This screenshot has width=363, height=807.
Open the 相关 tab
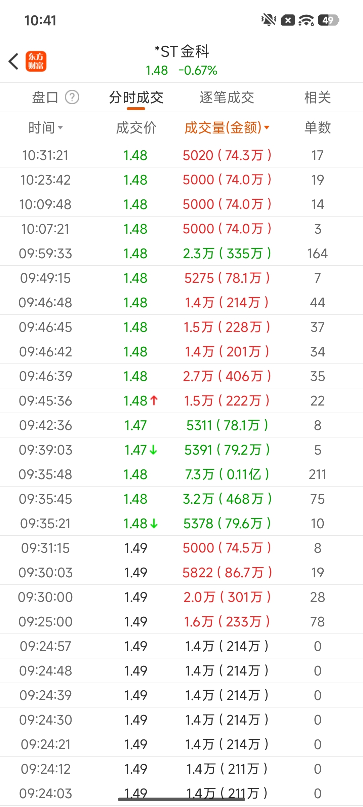[x=317, y=98]
